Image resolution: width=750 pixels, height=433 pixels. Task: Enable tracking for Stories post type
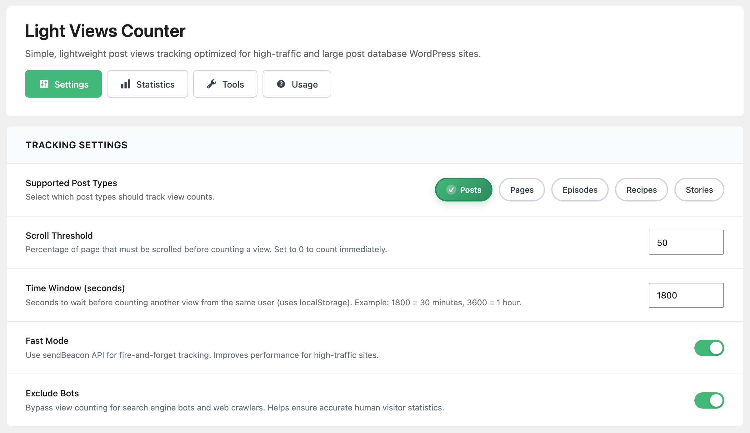[x=699, y=190]
